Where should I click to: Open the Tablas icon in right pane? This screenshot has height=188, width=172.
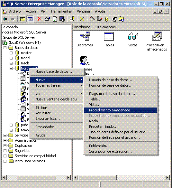tap(109, 36)
